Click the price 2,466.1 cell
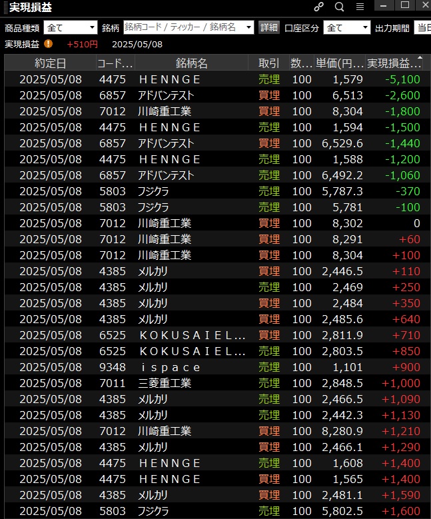Viewport: 431px width, 519px height. point(342,447)
